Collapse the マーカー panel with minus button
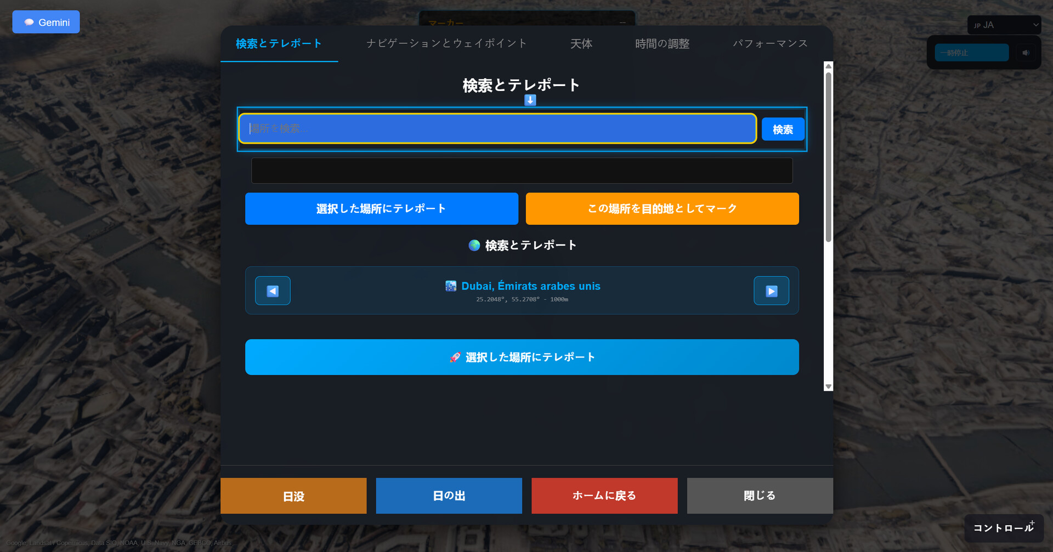 tap(622, 23)
